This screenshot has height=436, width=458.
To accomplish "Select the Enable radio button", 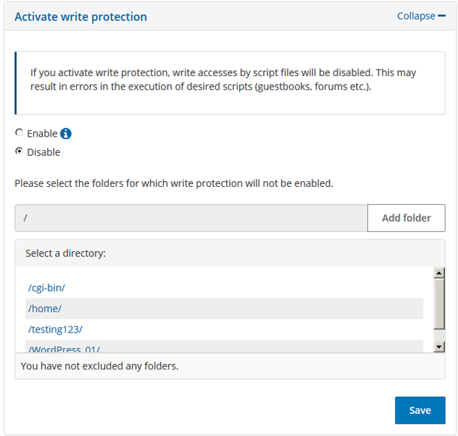I will click(19, 133).
